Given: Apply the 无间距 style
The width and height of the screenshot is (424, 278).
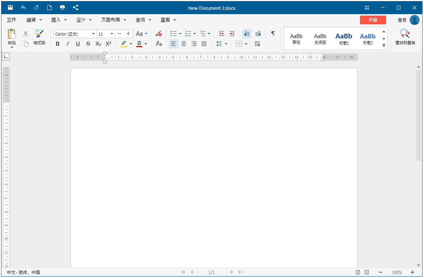Looking at the screenshot, I should pos(320,39).
